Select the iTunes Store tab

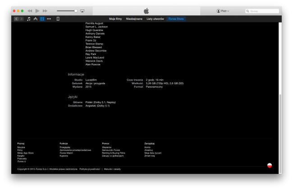pyautogui.click(x=176, y=19)
